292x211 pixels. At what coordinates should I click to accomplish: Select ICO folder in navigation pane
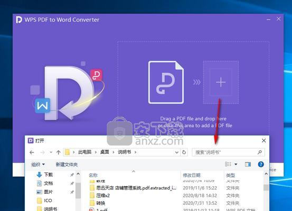click(x=48, y=200)
